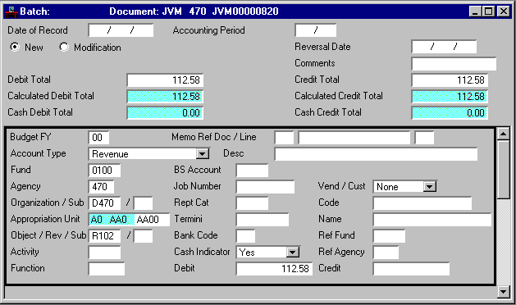The height and width of the screenshot is (305, 516).
Task: Open the Account Type dropdown arrow
Action: pos(203,153)
